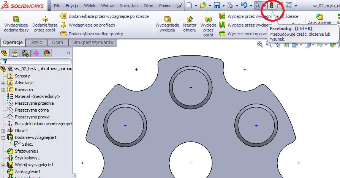This screenshot has width=340, height=178.
Task: Open the Plik menu
Action: [x=57, y=6]
